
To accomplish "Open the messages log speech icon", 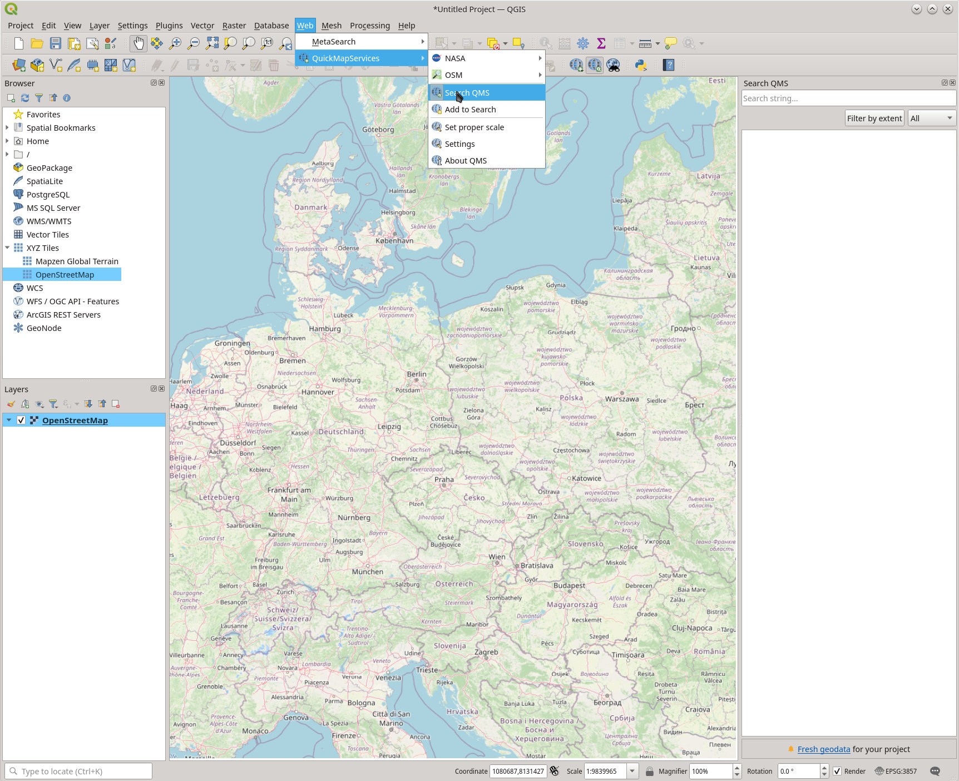I will click(x=935, y=771).
